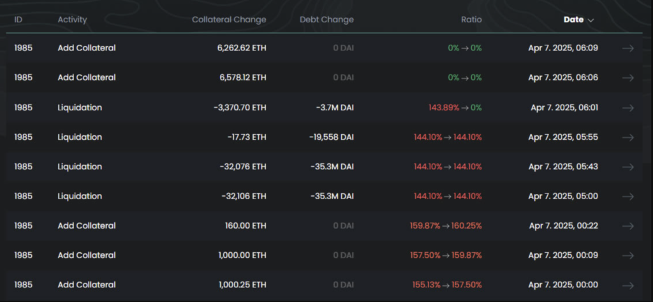Open the Liquidation entry at 06:01
653x302 pixels.
click(80, 107)
